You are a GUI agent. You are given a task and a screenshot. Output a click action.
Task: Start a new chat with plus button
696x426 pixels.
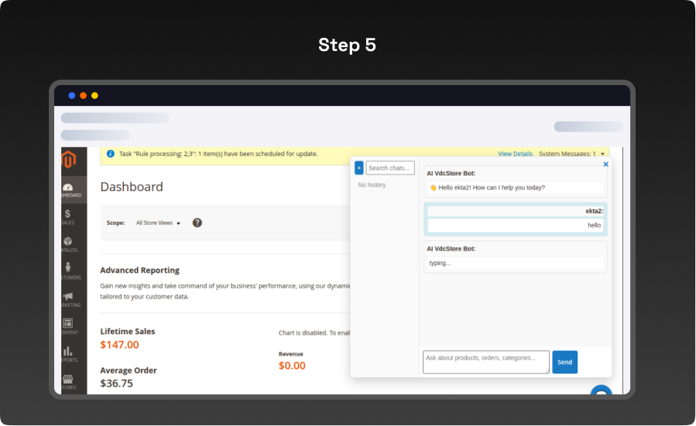coord(358,168)
